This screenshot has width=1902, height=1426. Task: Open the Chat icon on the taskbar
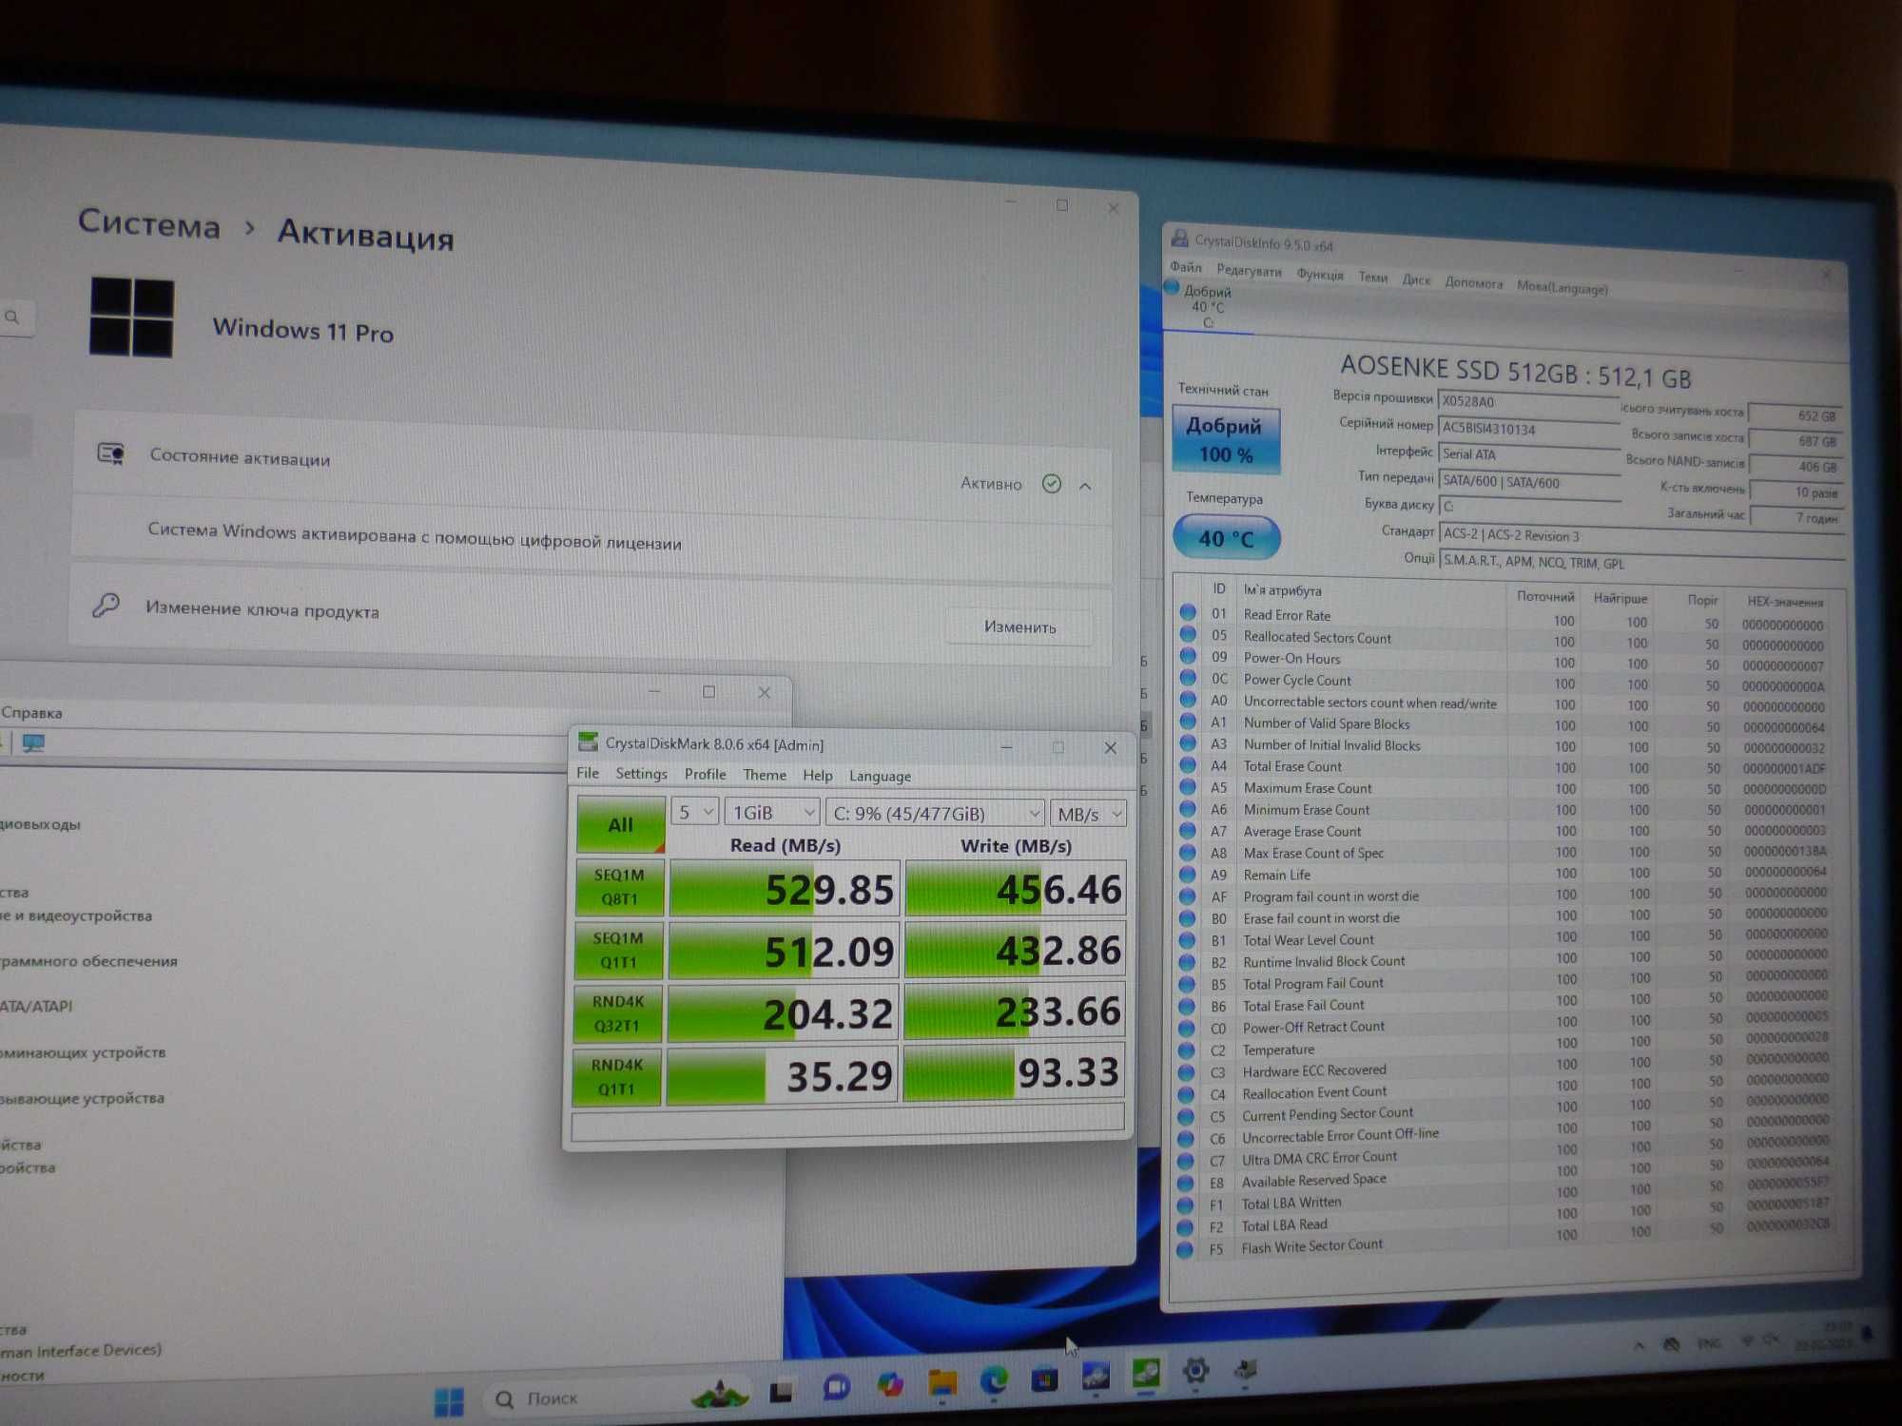(836, 1387)
